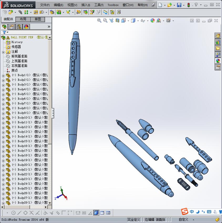222x223 pixels.
Task: Click the Zoom to Area icon
Action: [x=105, y=21]
